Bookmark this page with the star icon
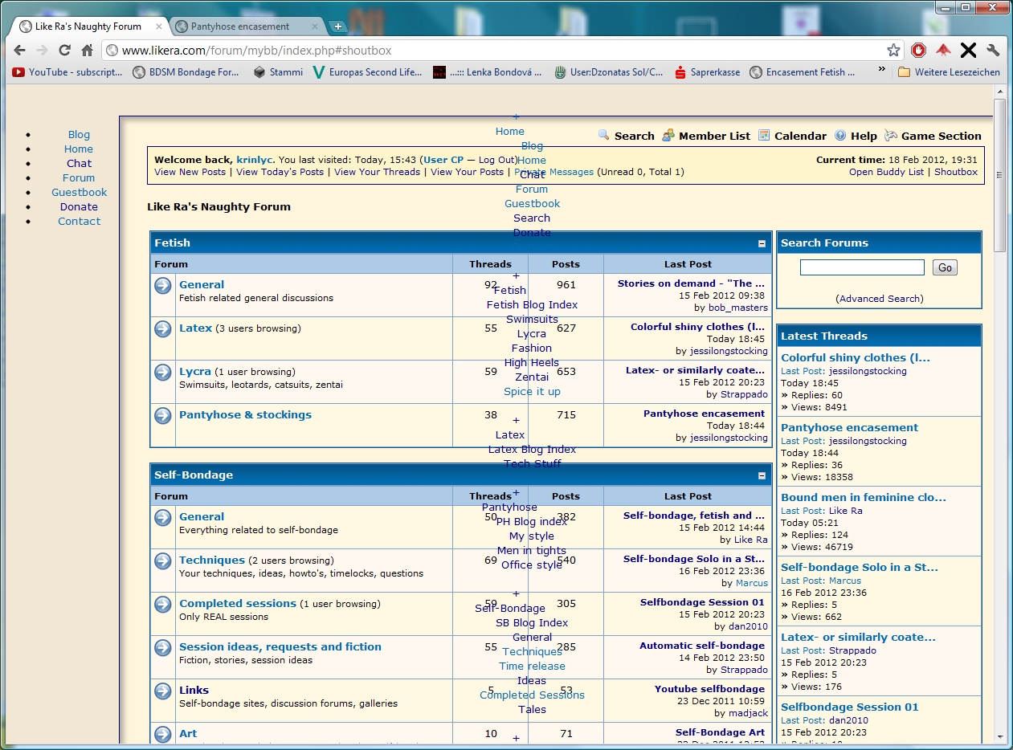Viewport: 1013px width, 750px height. (893, 51)
